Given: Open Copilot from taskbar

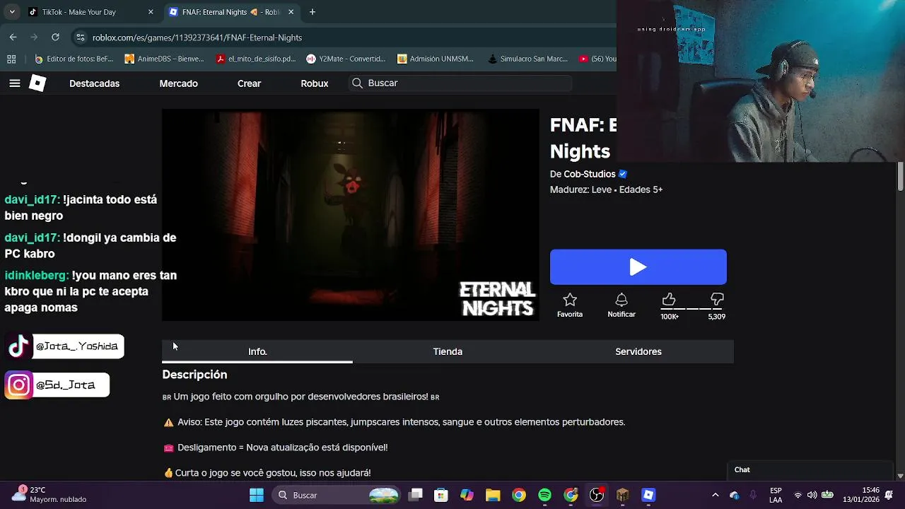Looking at the screenshot, I should point(467,495).
